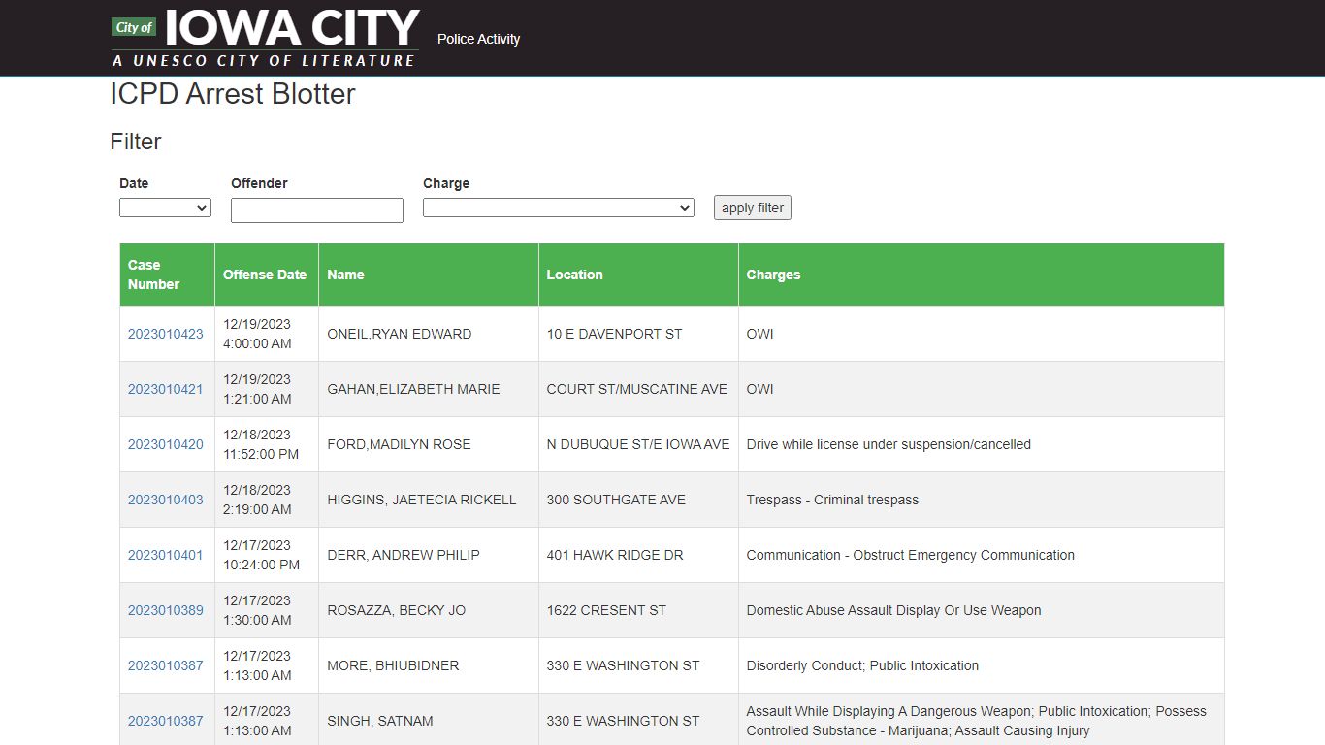
Task: Open case number 2023010421
Action: tap(166, 389)
